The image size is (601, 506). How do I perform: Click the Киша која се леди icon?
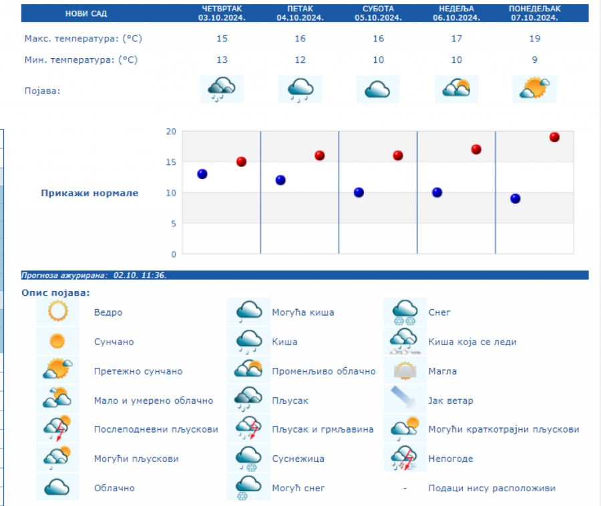pyautogui.click(x=405, y=342)
